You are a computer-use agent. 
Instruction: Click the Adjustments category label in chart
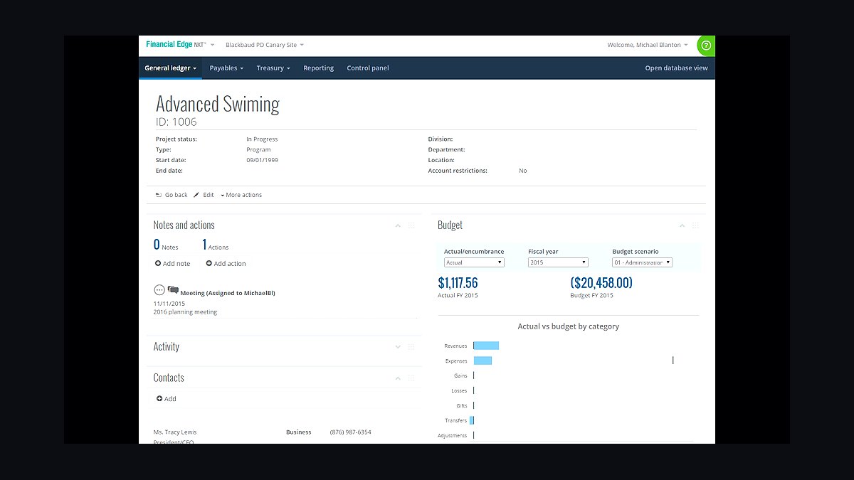pyautogui.click(x=453, y=435)
